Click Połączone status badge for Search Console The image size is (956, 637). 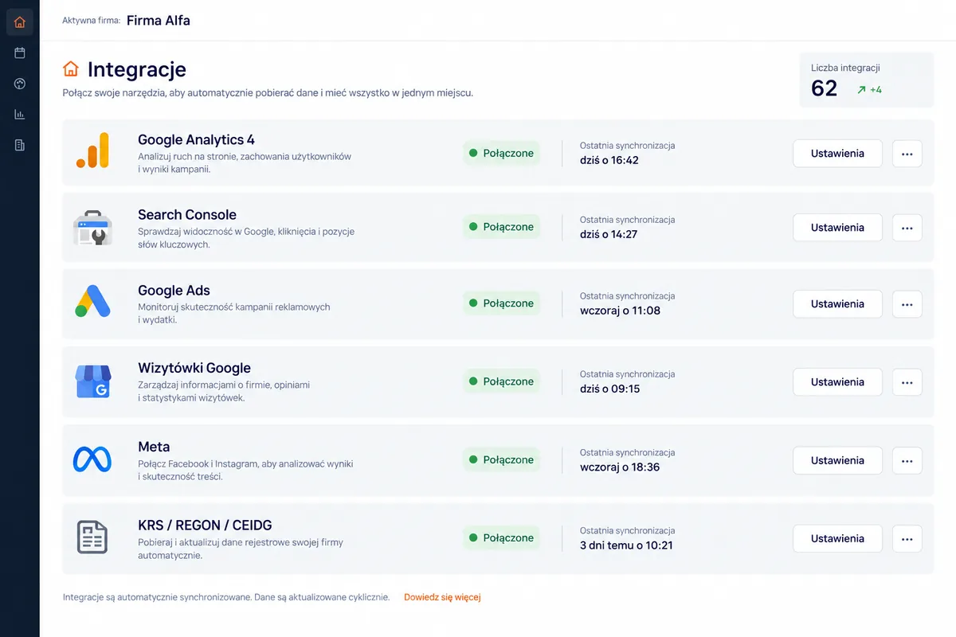pos(501,227)
